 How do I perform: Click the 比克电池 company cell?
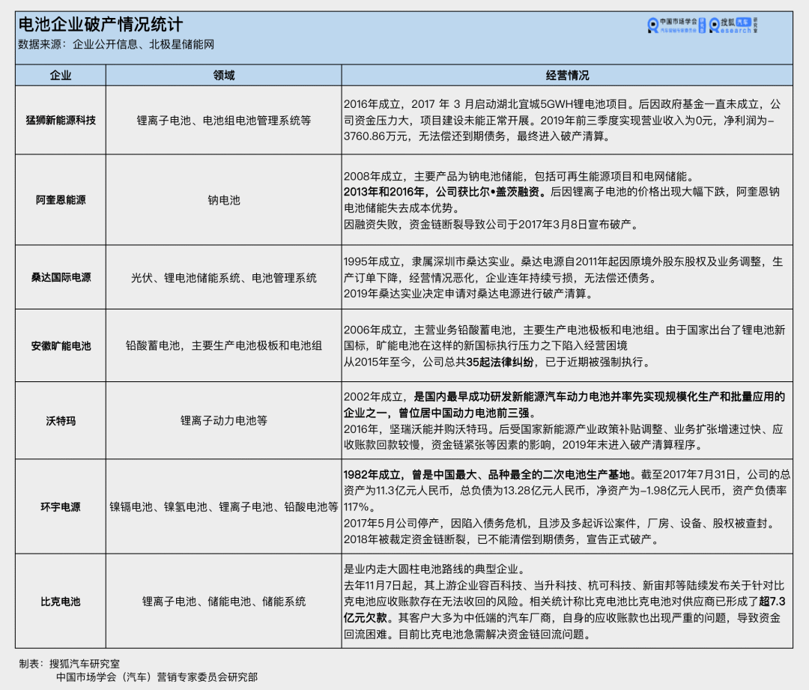click(61, 601)
